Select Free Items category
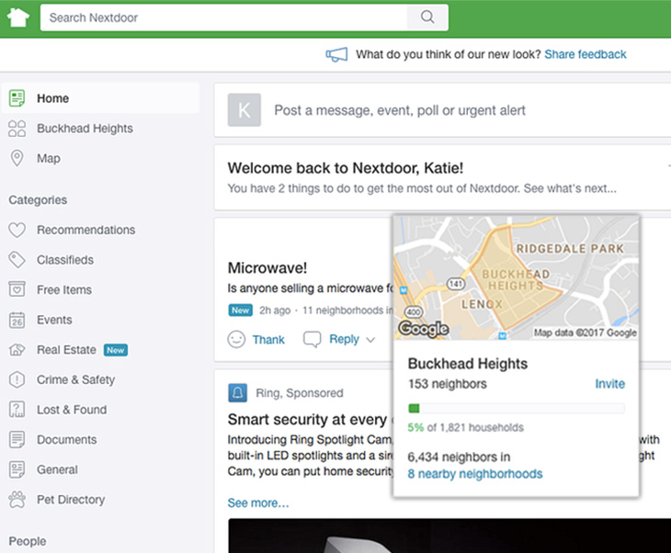 pos(64,290)
